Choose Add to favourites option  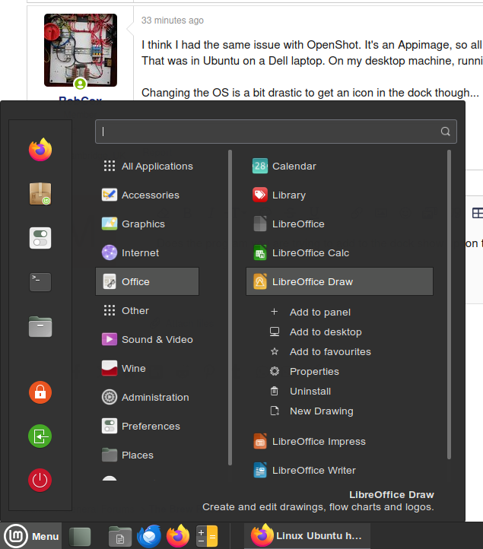[330, 352]
